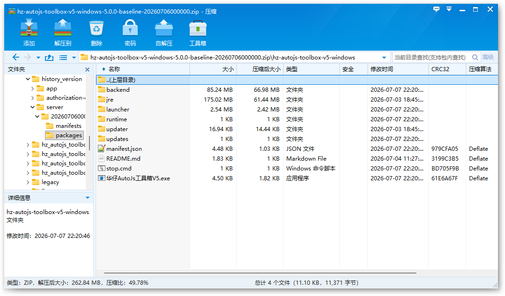Viewport: 505px width, 296px height.
Task: Expand the app folder tree node
Action: 32,88
